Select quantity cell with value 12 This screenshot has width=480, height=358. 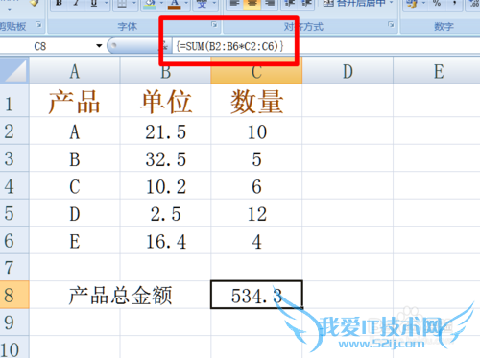tap(256, 213)
